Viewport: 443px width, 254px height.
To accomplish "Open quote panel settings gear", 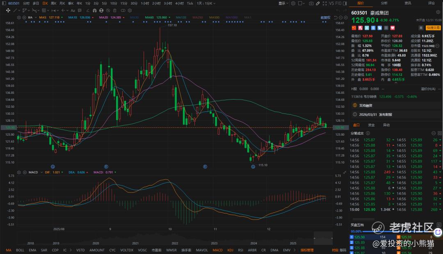I will click(438, 12).
